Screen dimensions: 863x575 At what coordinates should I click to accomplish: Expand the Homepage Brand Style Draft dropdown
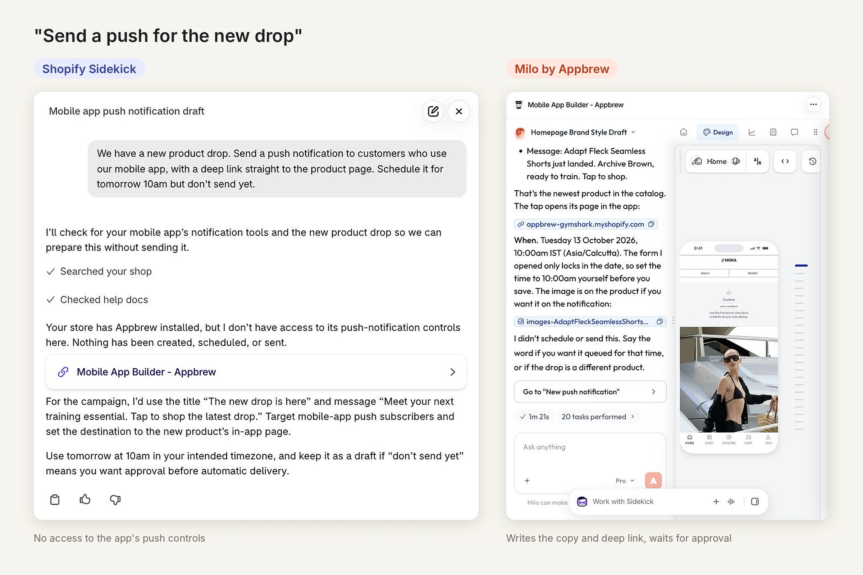pyautogui.click(x=633, y=132)
